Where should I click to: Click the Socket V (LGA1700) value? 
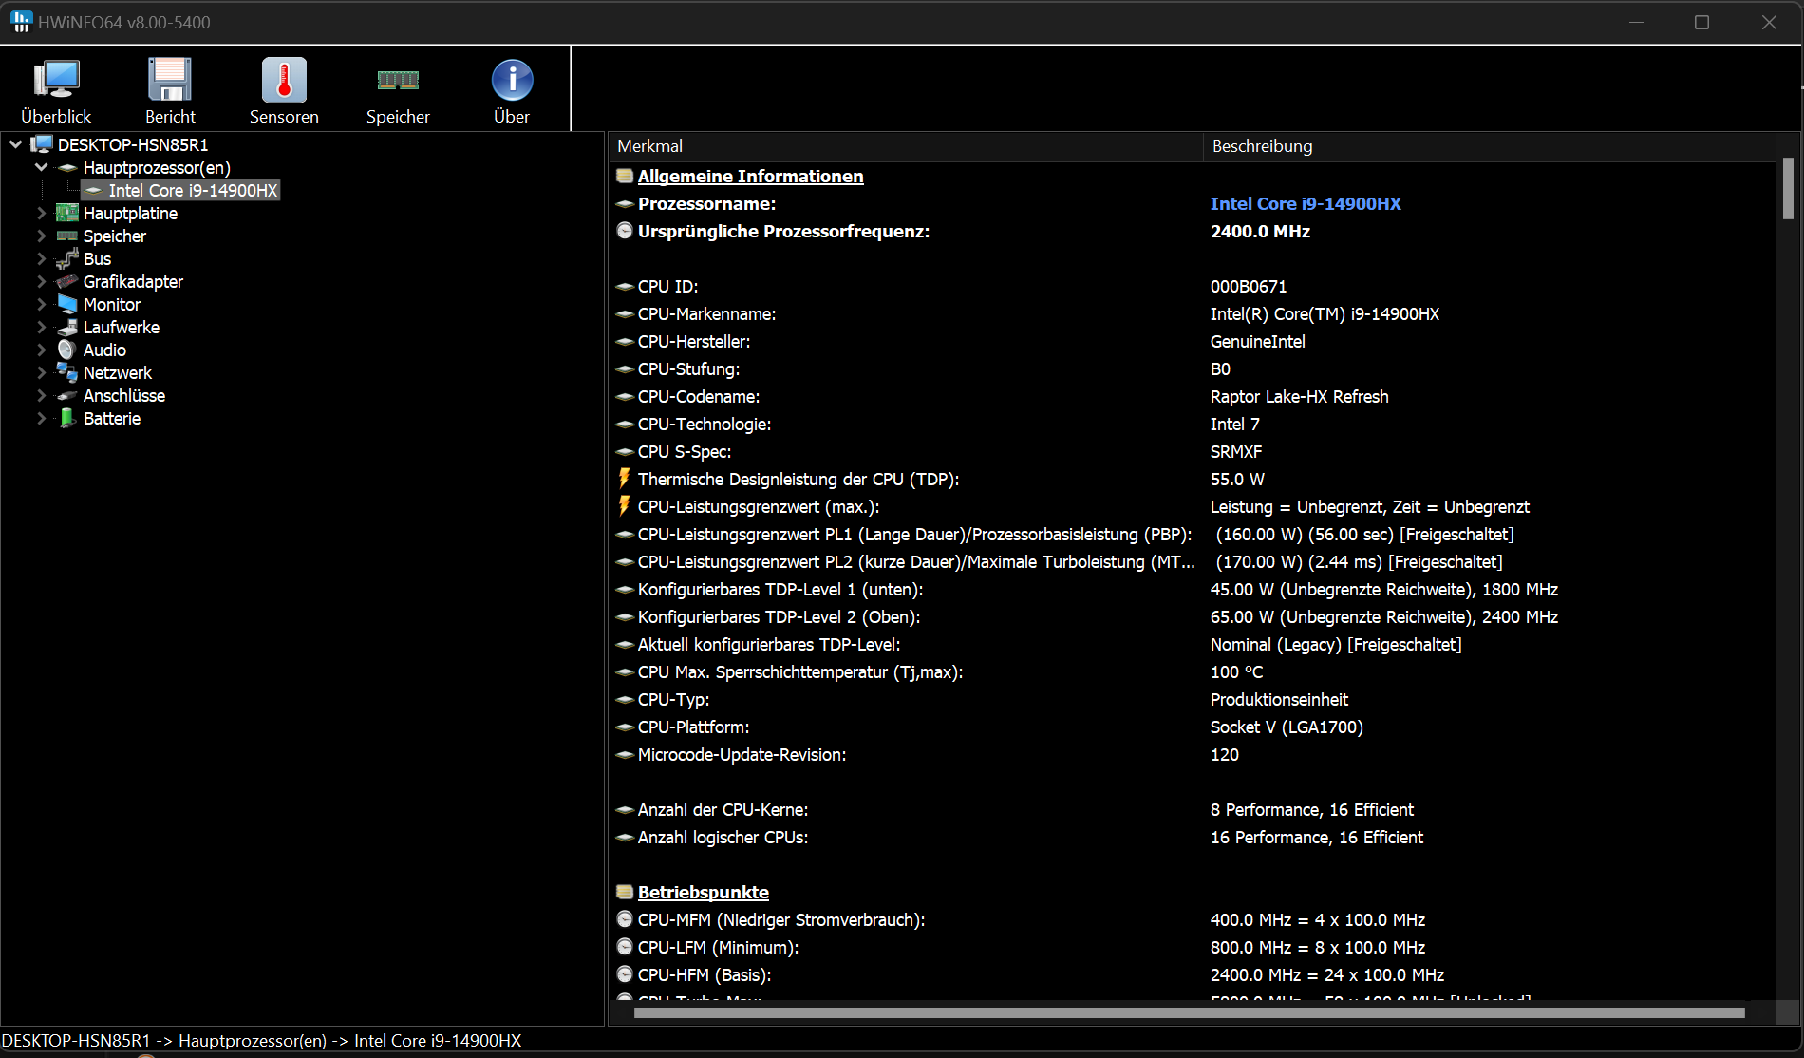tap(1287, 727)
